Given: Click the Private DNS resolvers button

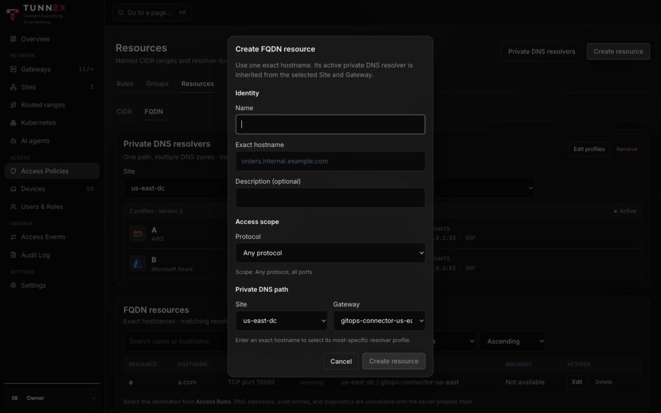Looking at the screenshot, I should coord(542,51).
